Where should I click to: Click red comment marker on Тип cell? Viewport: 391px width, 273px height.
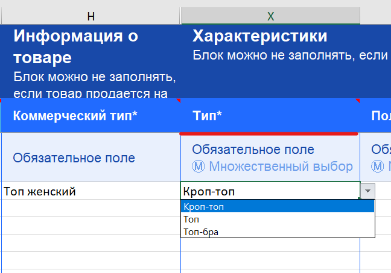(x=357, y=100)
